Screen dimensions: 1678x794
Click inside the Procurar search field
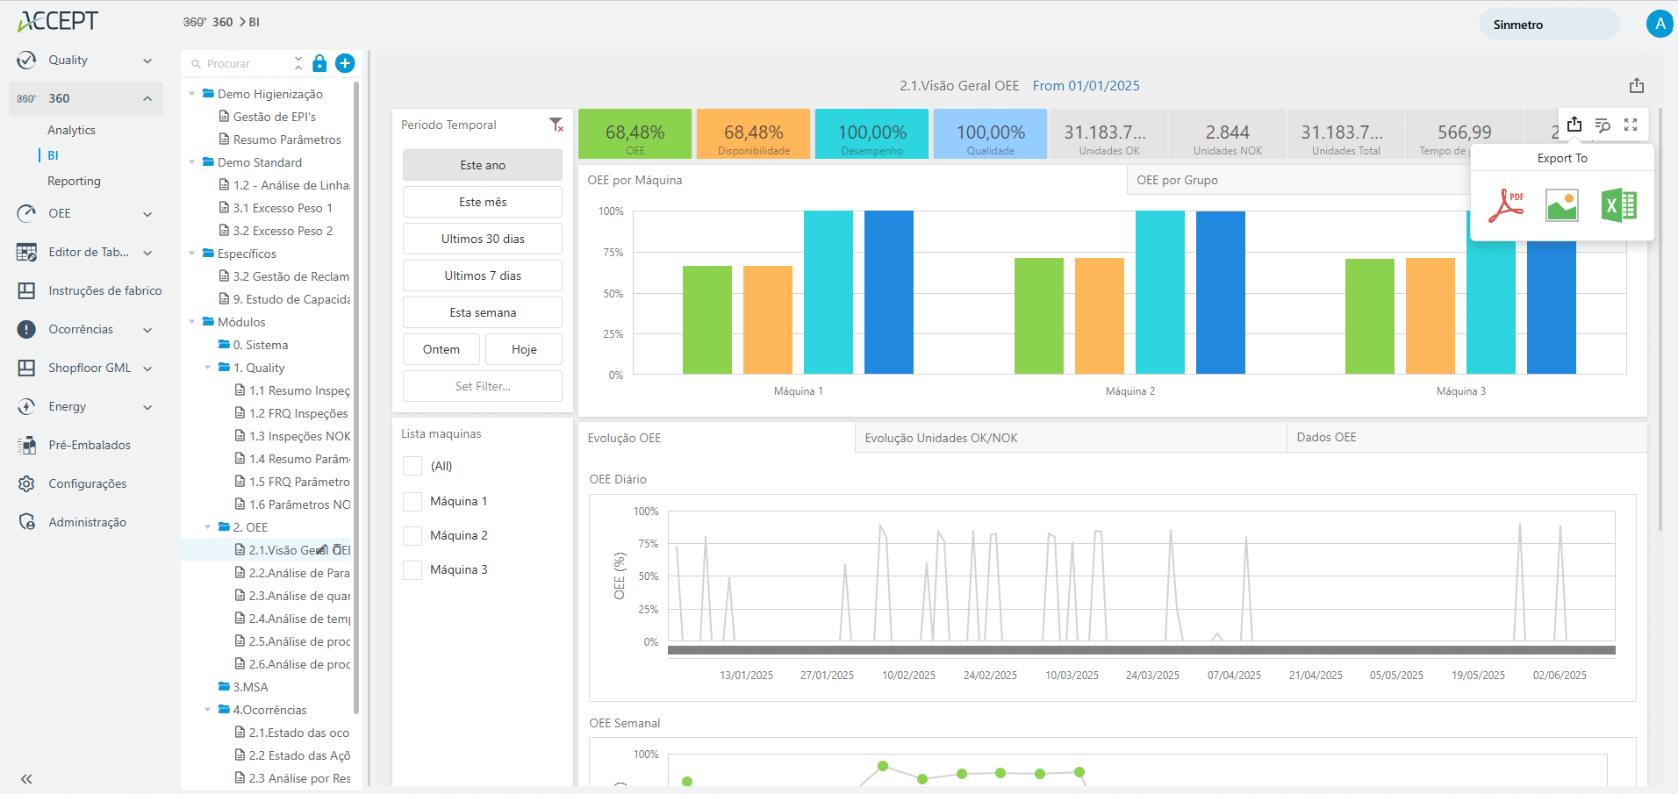pos(241,63)
